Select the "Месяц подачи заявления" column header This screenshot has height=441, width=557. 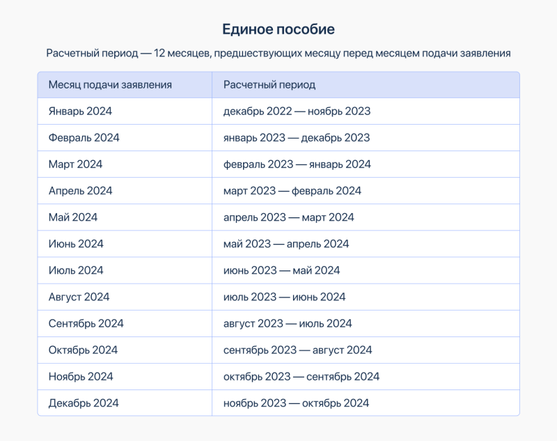(x=110, y=85)
